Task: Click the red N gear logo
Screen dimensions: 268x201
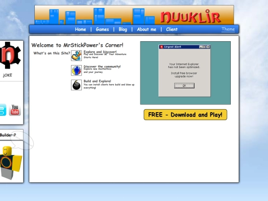Action: [10, 55]
